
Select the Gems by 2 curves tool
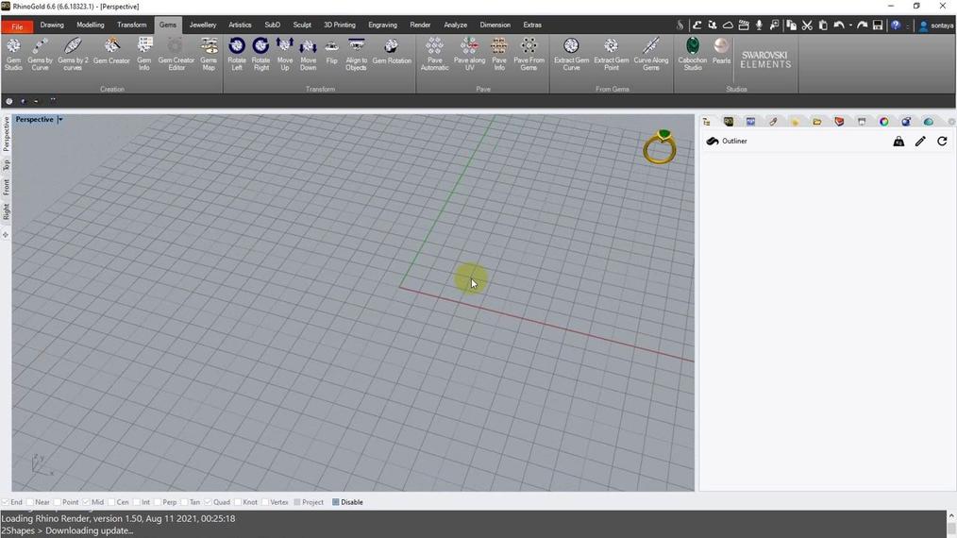[x=73, y=54]
